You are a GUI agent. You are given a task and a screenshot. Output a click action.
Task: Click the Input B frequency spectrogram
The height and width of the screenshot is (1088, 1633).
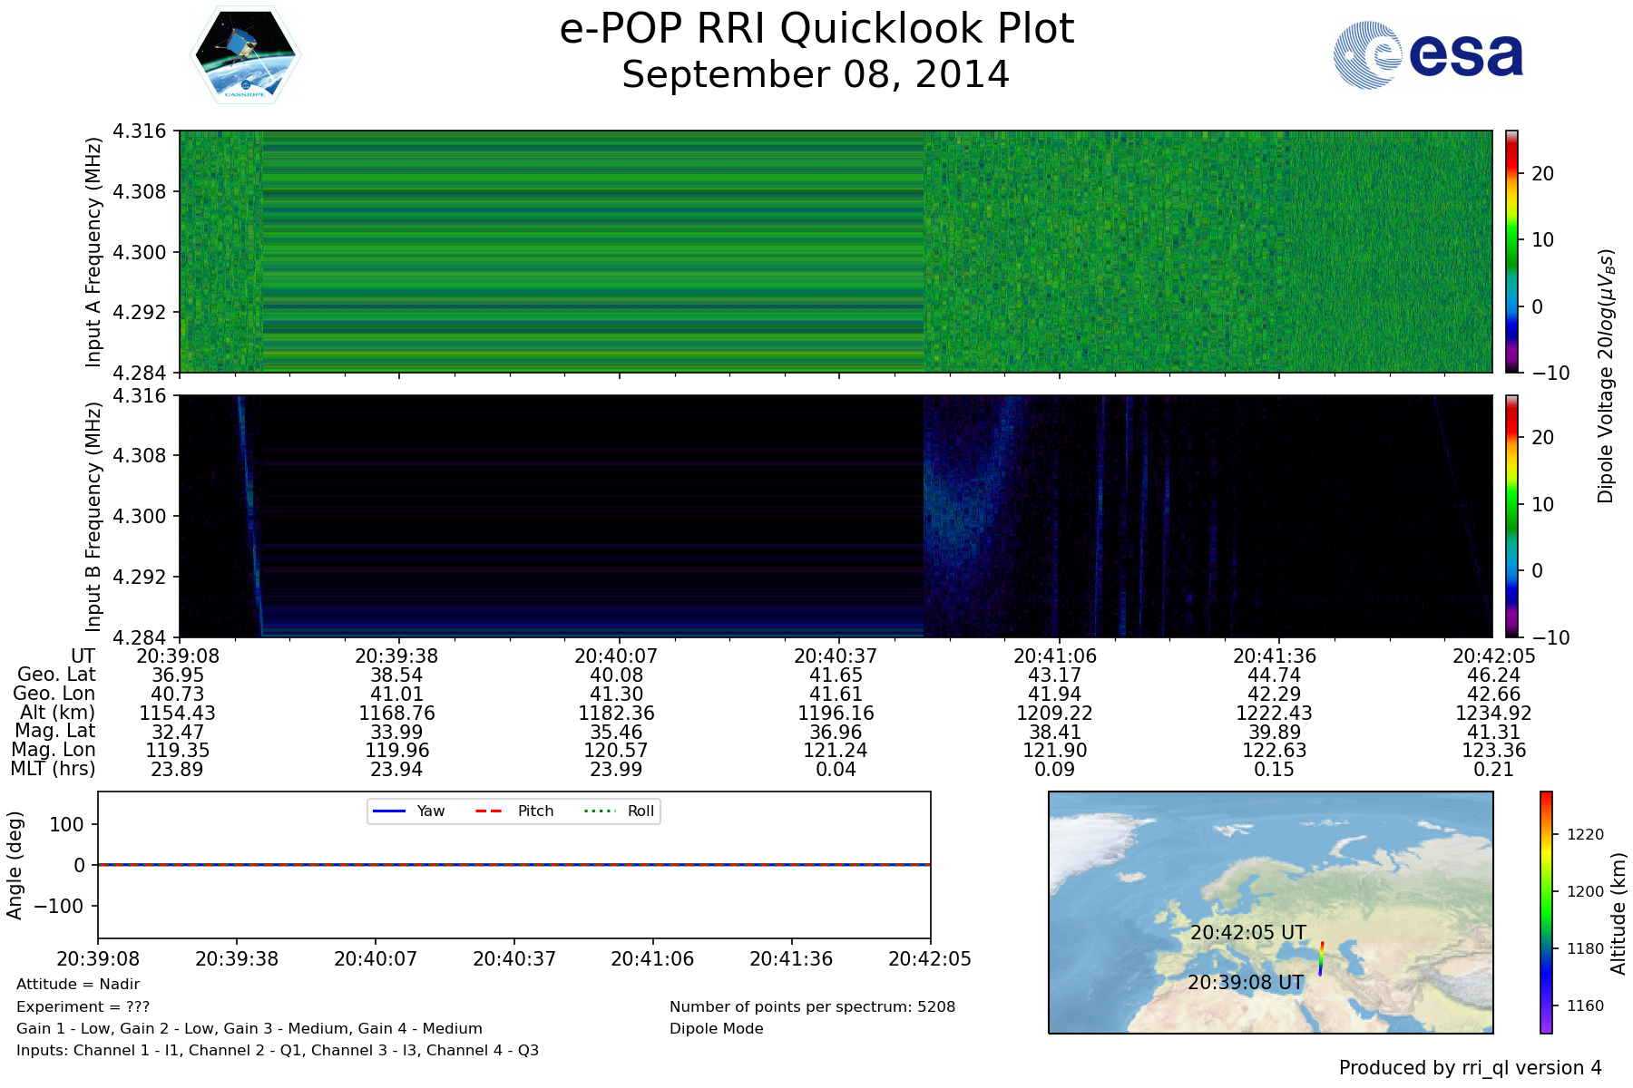[x=835, y=516]
